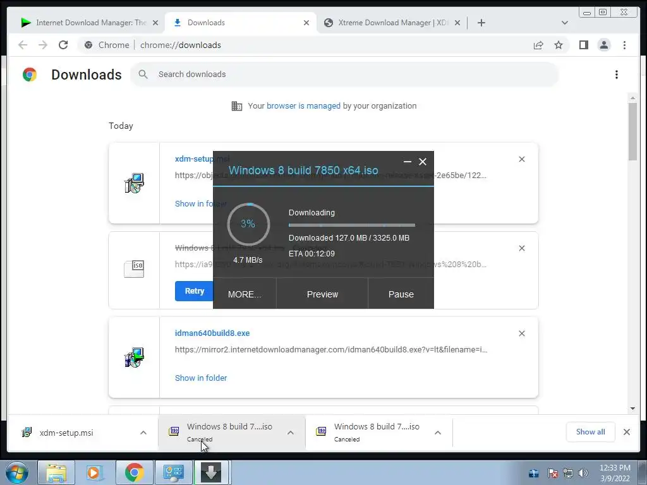The image size is (647, 485).
Task: Select the Downloads tab
Action: tap(241, 23)
